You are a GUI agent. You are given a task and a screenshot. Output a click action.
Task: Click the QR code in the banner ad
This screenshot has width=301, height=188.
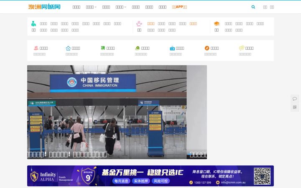tap(262, 176)
